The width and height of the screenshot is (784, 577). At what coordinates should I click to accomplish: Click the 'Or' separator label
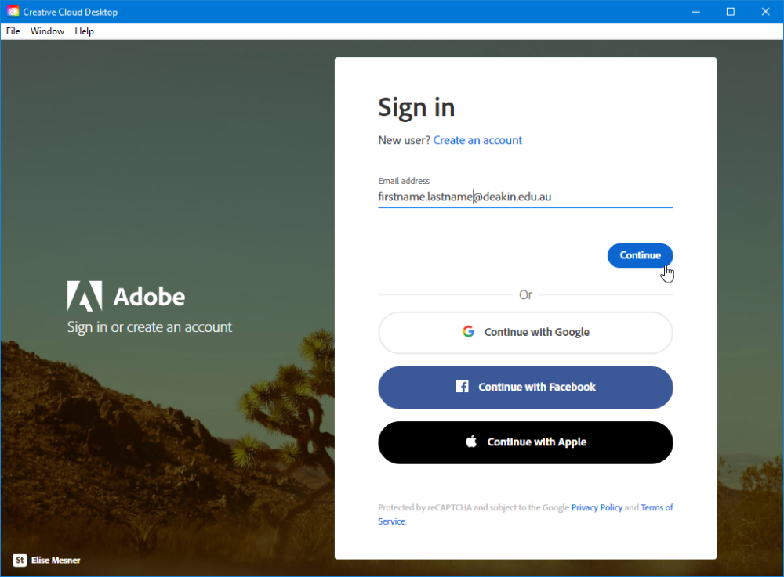[525, 295]
